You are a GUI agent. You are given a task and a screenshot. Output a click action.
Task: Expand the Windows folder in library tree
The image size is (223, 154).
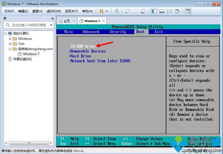[10, 39]
